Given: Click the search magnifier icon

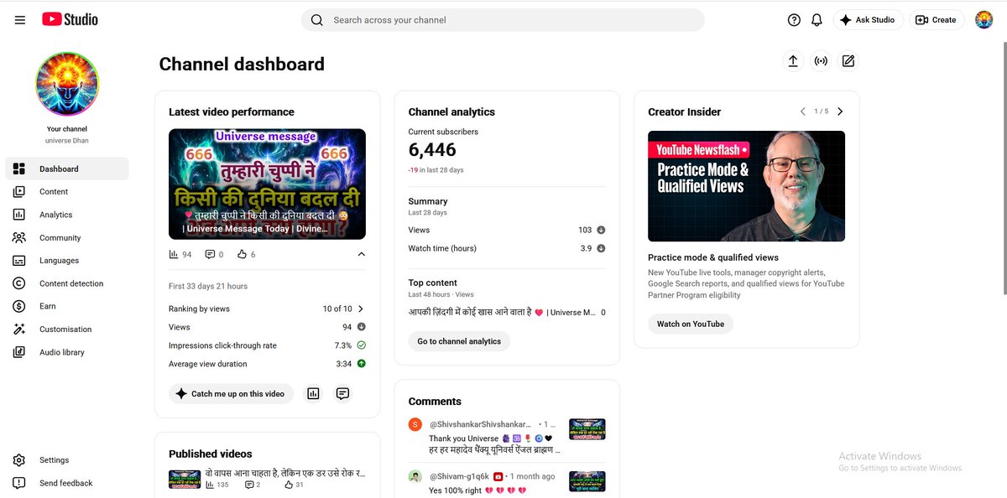Looking at the screenshot, I should [316, 20].
